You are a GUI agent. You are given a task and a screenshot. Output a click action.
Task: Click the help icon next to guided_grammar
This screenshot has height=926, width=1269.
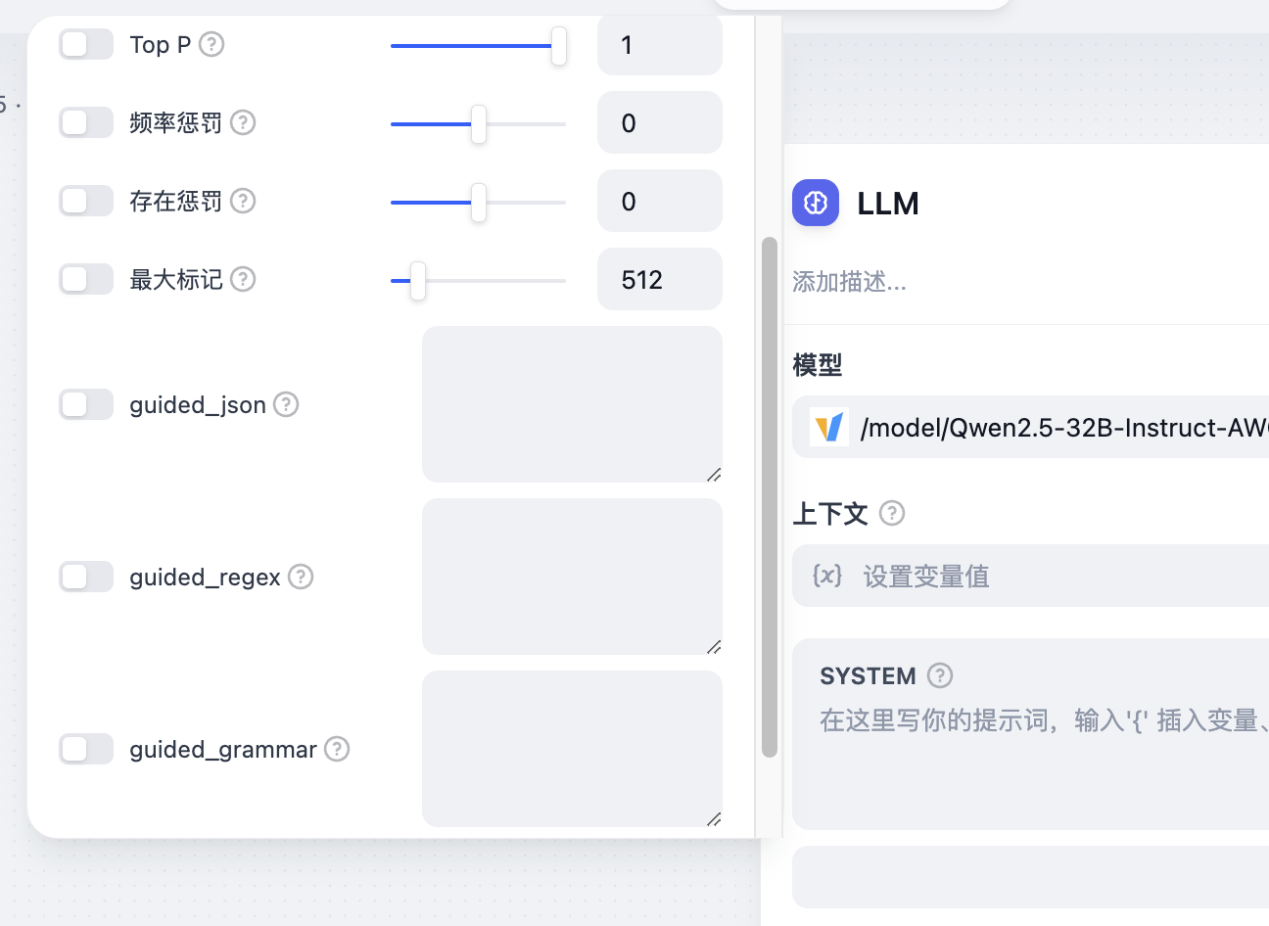coord(337,749)
